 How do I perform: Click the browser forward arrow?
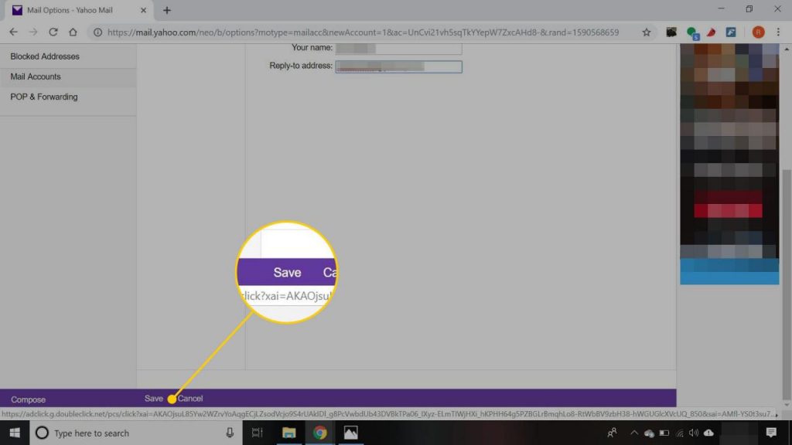(33, 32)
